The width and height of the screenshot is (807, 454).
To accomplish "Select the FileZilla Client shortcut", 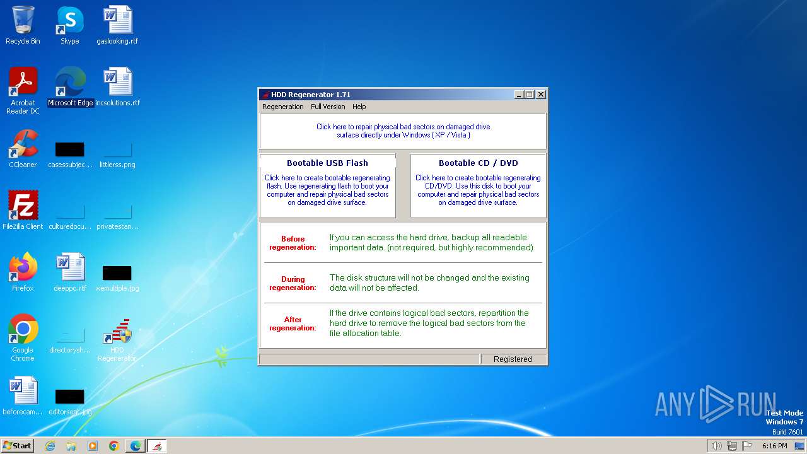I will [x=23, y=211].
